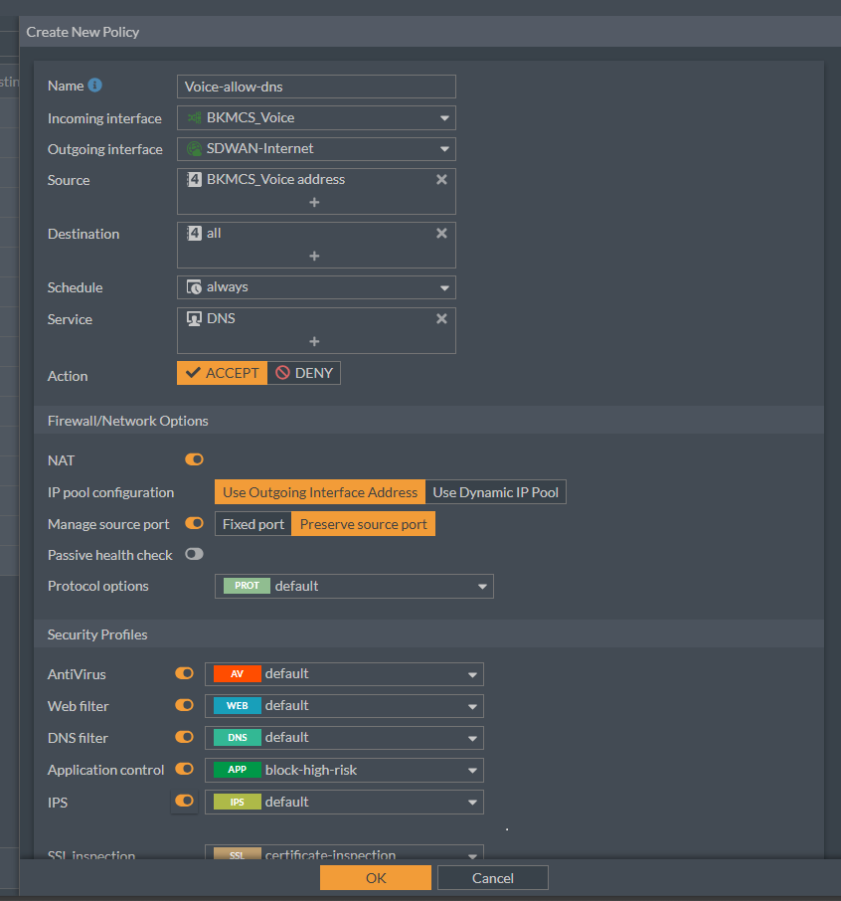The height and width of the screenshot is (901, 841).
Task: Click the BKMCS_Voice interface icon
Action: click(194, 117)
